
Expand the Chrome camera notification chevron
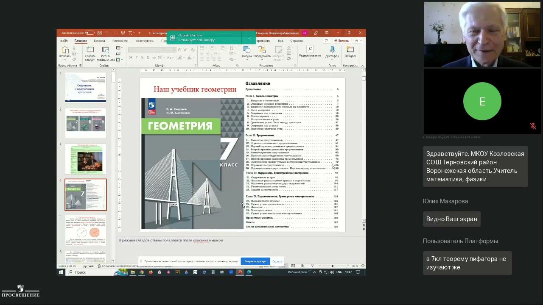(x=249, y=38)
